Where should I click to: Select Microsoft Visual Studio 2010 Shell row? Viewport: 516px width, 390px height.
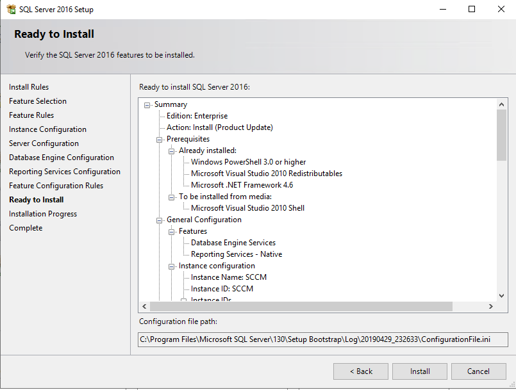click(x=247, y=208)
